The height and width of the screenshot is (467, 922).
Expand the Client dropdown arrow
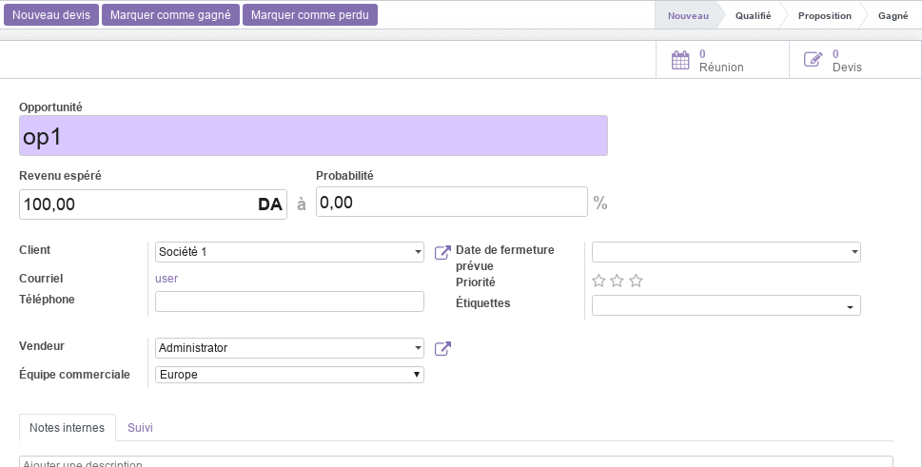418,252
